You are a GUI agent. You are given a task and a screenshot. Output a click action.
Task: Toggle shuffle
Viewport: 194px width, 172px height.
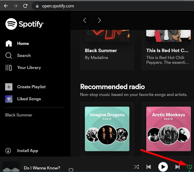tap(136, 167)
